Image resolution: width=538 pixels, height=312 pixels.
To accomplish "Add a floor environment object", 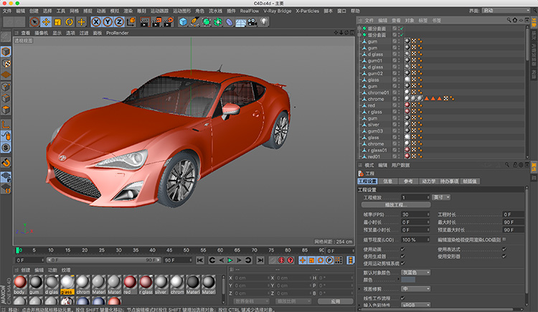I will pos(240,22).
